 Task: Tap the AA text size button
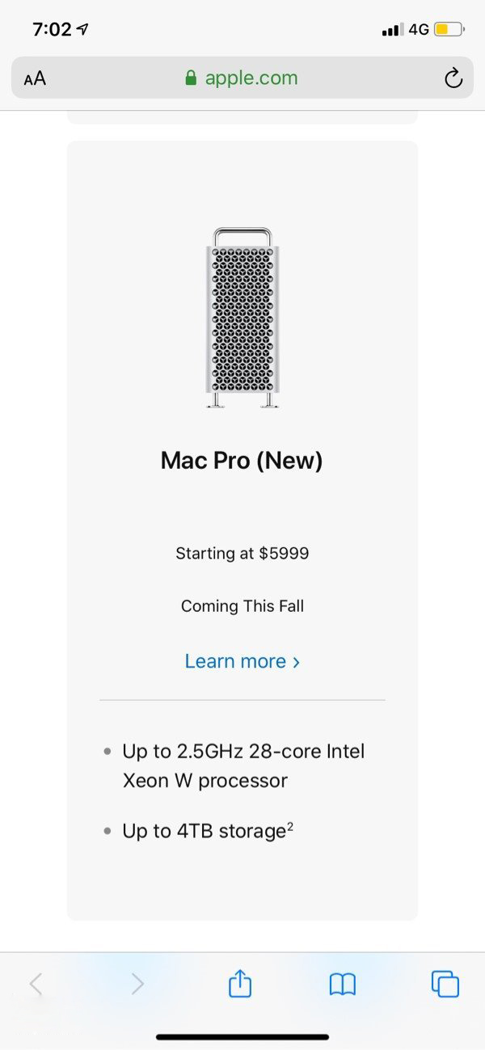point(35,78)
